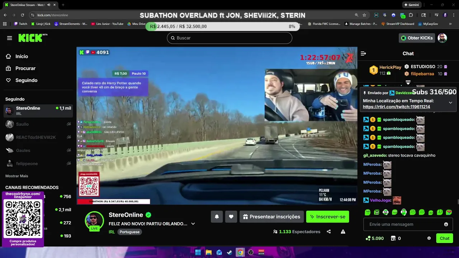459x258 pixels.
Task: Expand the pinned message chevron
Action: (x=450, y=102)
